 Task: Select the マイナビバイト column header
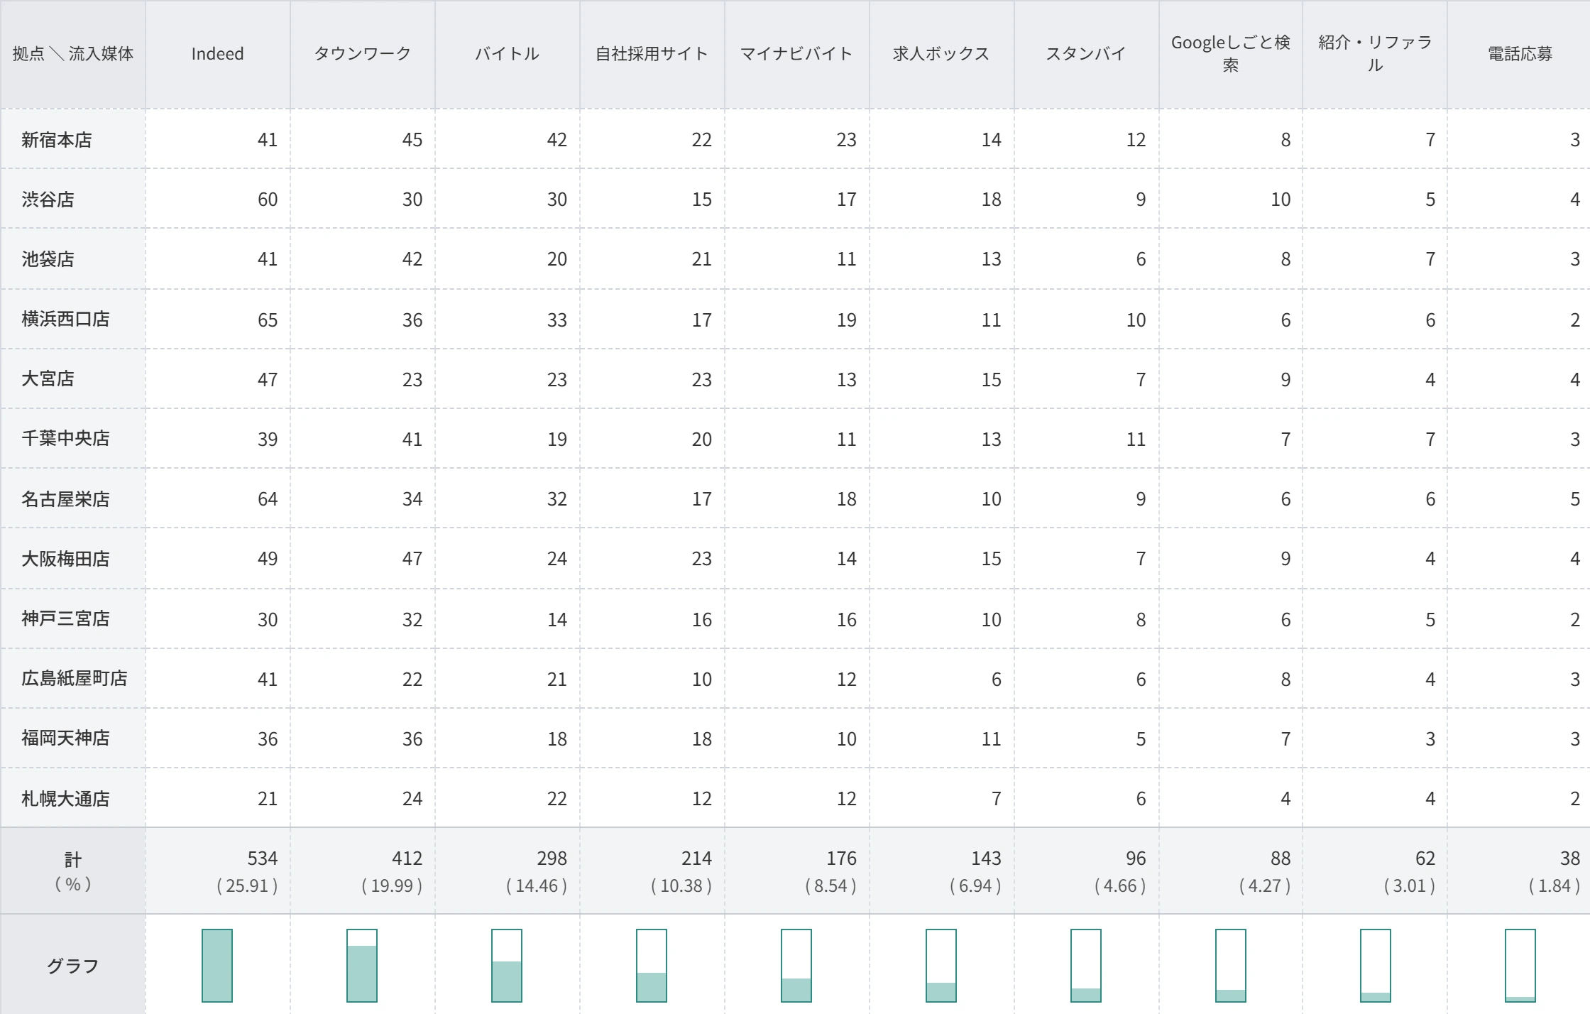(796, 54)
